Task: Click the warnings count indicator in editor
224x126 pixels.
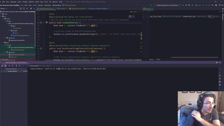Action: tap(132, 12)
